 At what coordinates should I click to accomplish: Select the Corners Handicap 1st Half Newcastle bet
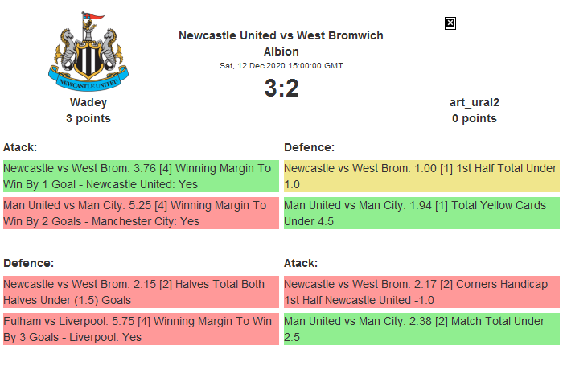(421, 292)
